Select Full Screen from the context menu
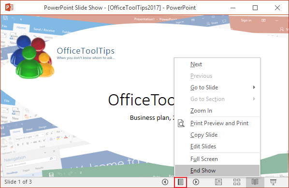 [217, 159]
